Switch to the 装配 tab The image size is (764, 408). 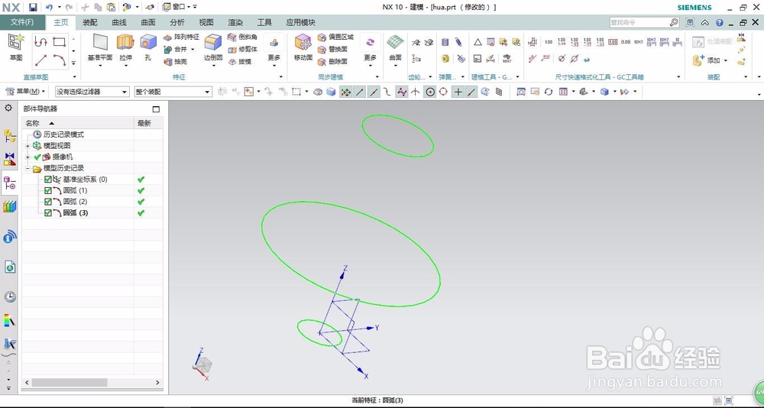pos(89,22)
